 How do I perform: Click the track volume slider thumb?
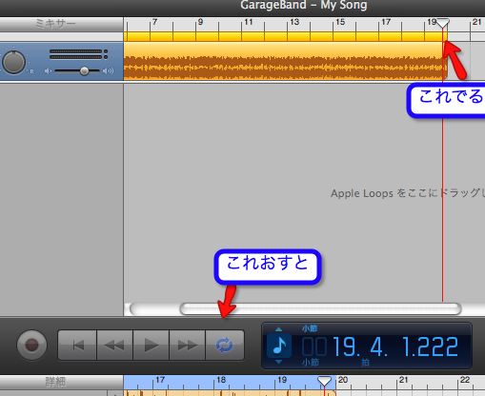(84, 70)
